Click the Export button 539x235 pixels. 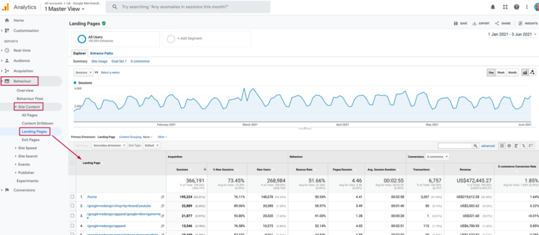(x=481, y=24)
